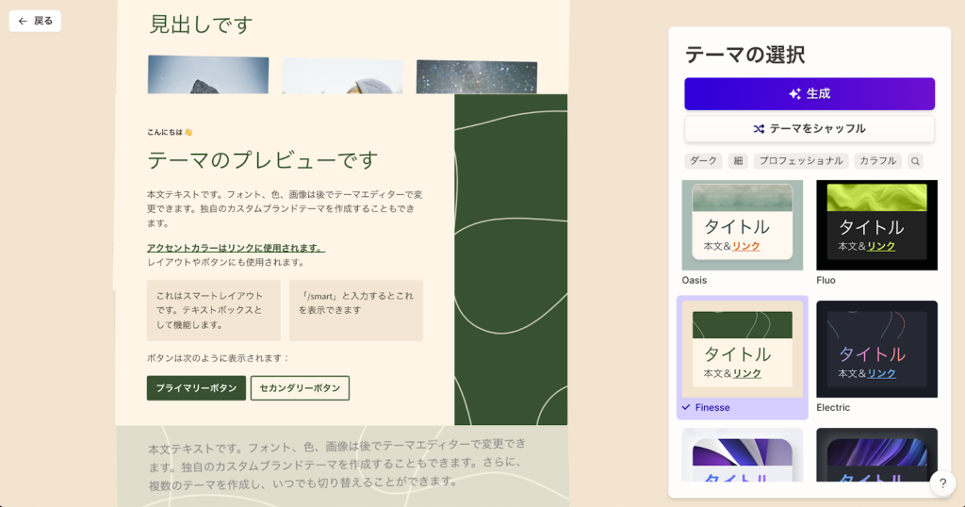Click the back arrow icon

tap(24, 21)
